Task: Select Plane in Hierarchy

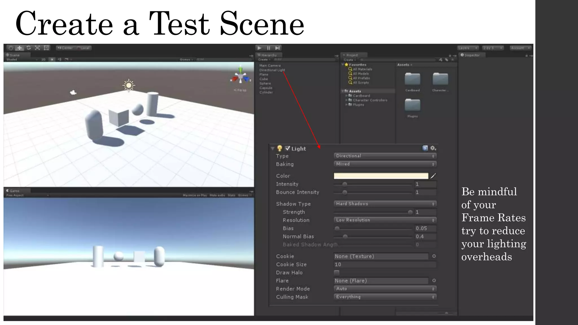Action: (264, 74)
